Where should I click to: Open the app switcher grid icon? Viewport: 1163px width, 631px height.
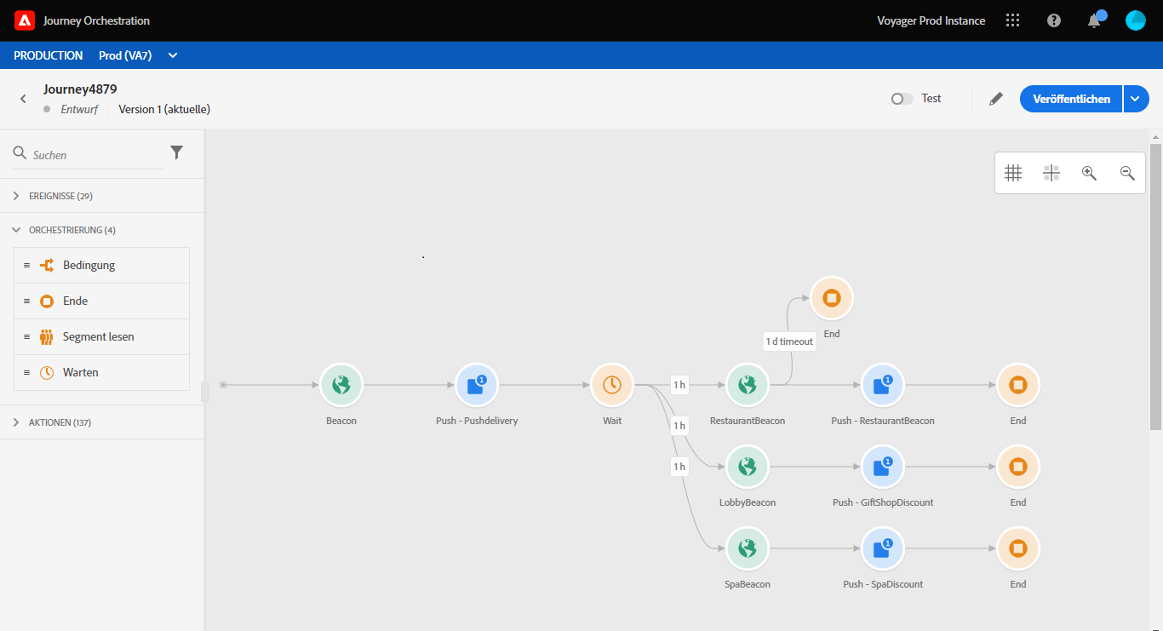pos(1012,20)
